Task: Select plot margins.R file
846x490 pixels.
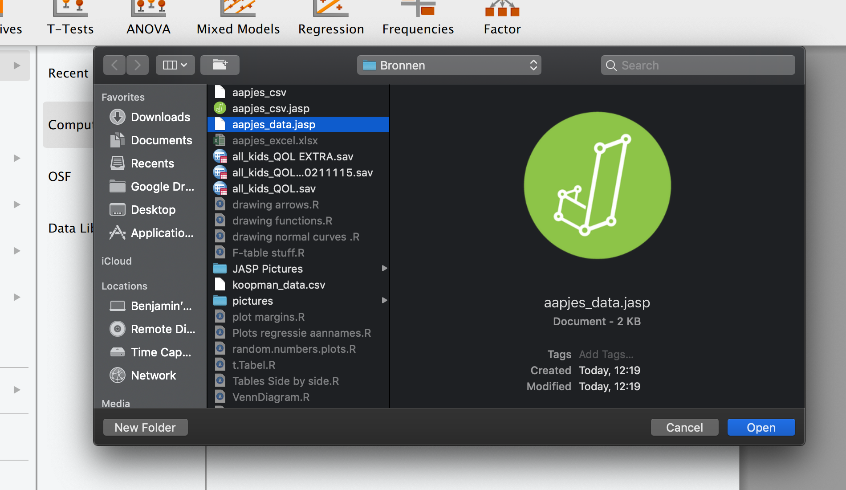Action: tap(298, 317)
